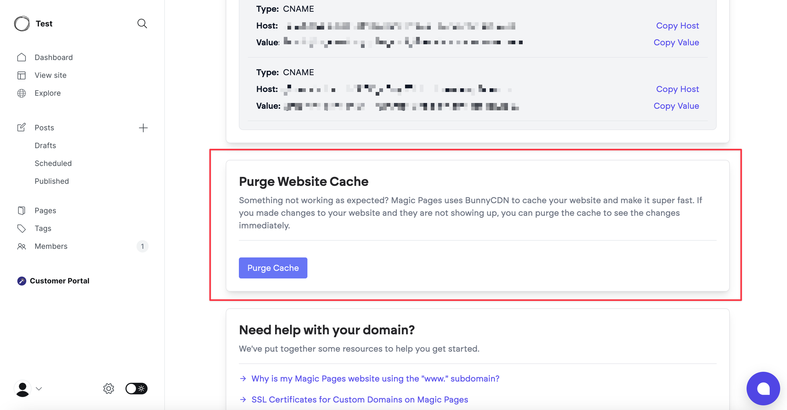Click the Explore globe icon

pos(22,93)
